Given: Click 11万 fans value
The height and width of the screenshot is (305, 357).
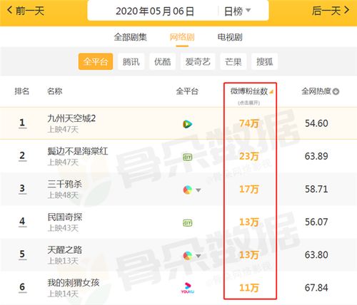Looking at the screenshot, I should click(x=249, y=288).
